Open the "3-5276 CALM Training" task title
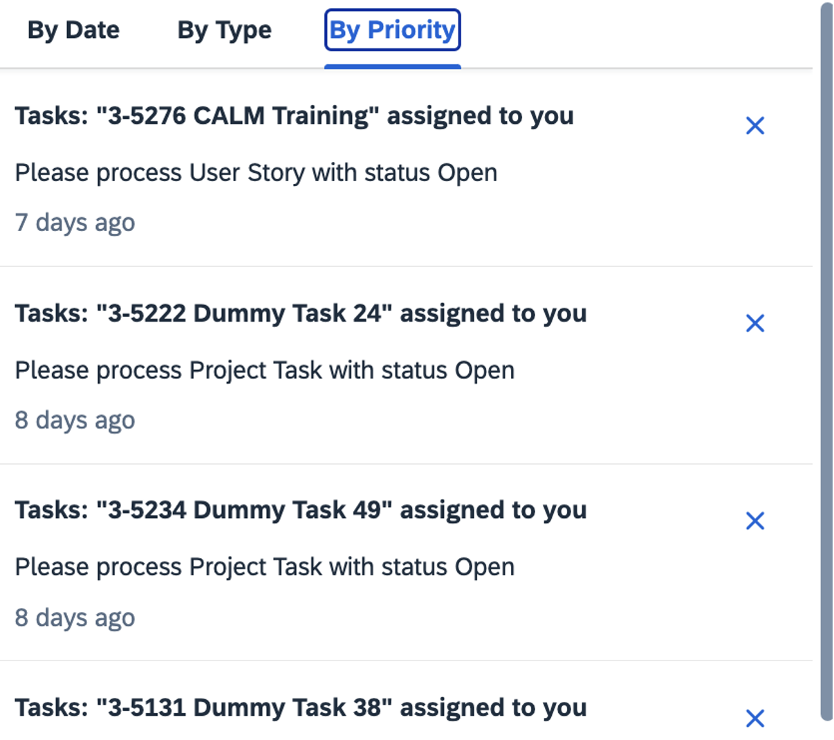Image resolution: width=834 pixels, height=740 pixels. pos(294,115)
